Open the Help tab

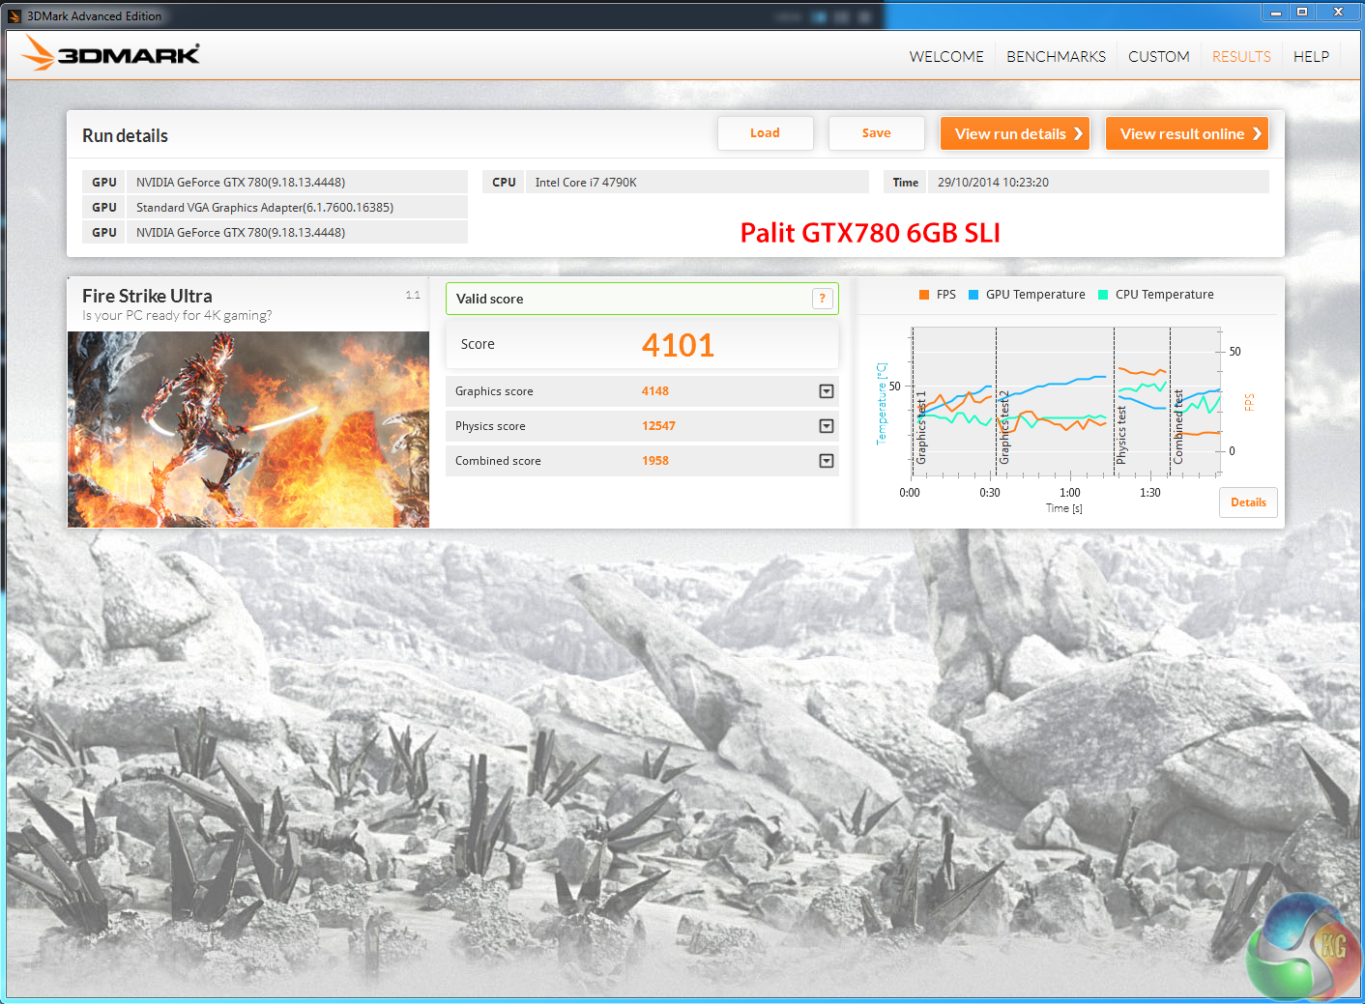click(x=1311, y=57)
